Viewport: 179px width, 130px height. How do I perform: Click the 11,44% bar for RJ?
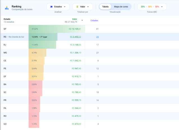click(42, 45)
